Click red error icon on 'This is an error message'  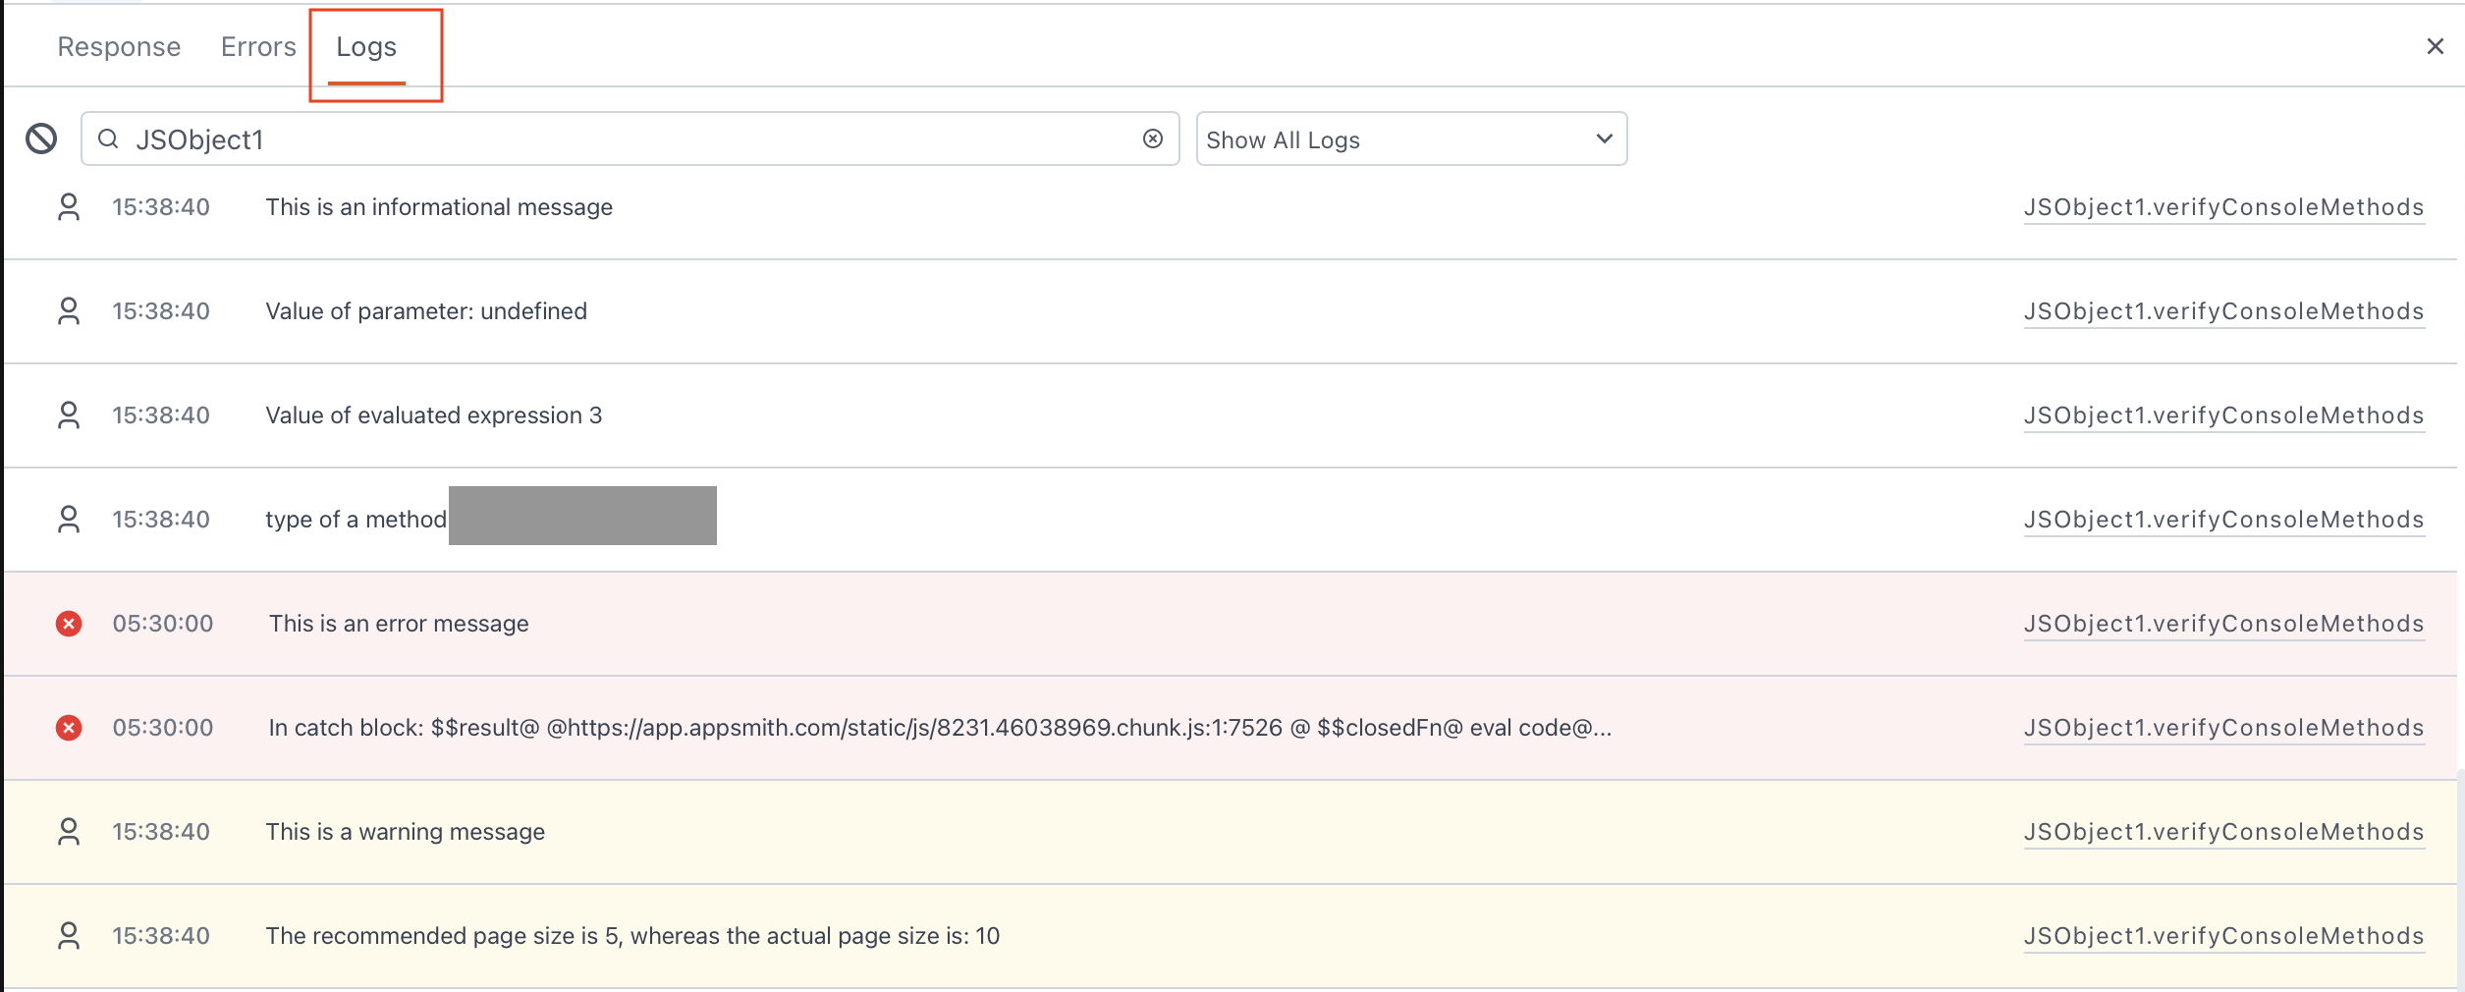click(x=69, y=624)
